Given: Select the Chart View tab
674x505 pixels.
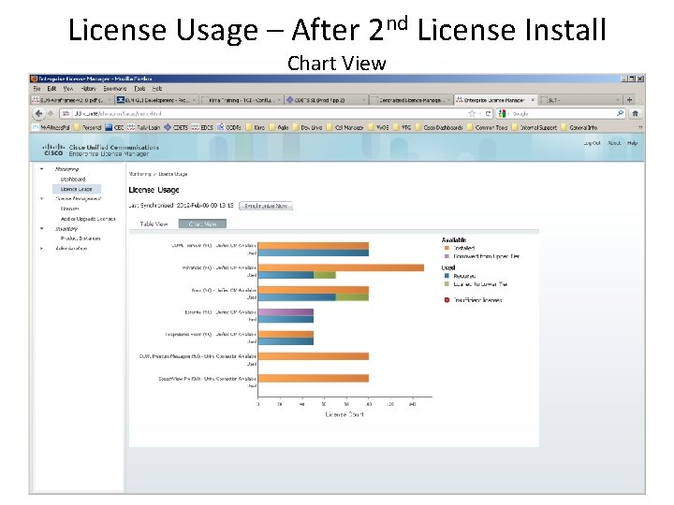Looking at the screenshot, I should click(x=202, y=224).
